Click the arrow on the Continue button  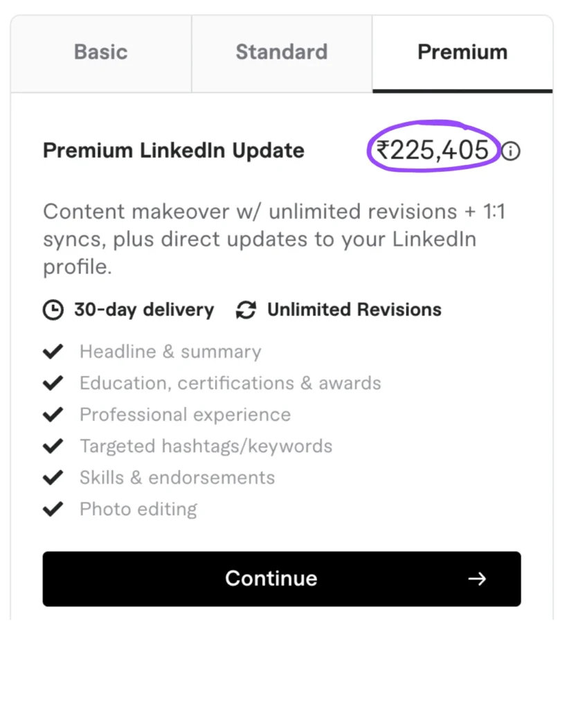click(x=477, y=579)
